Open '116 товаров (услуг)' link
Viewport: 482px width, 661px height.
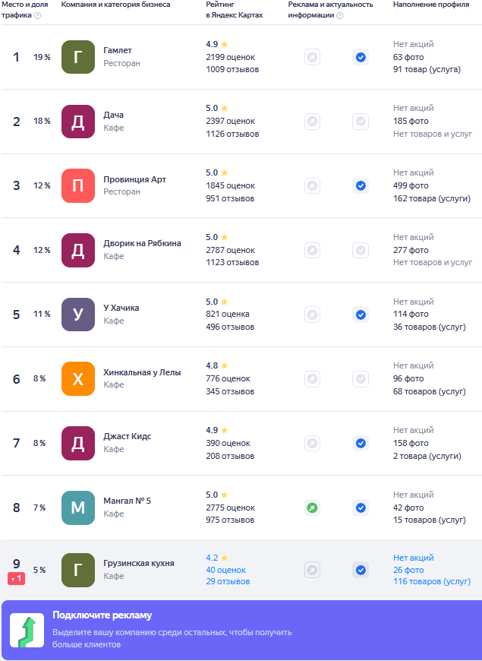pyautogui.click(x=431, y=581)
